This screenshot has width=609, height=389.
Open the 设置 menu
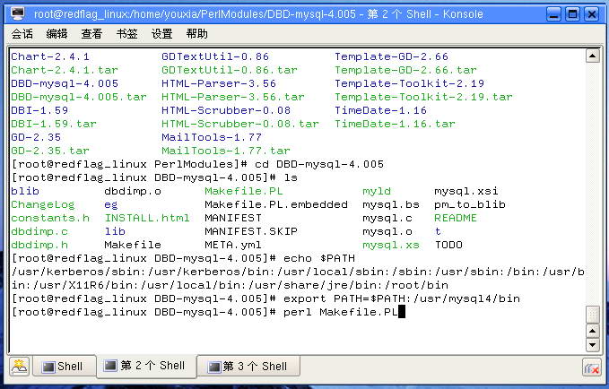[162, 34]
